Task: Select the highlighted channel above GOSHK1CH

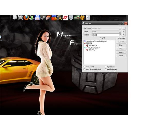Action: pos(89,43)
